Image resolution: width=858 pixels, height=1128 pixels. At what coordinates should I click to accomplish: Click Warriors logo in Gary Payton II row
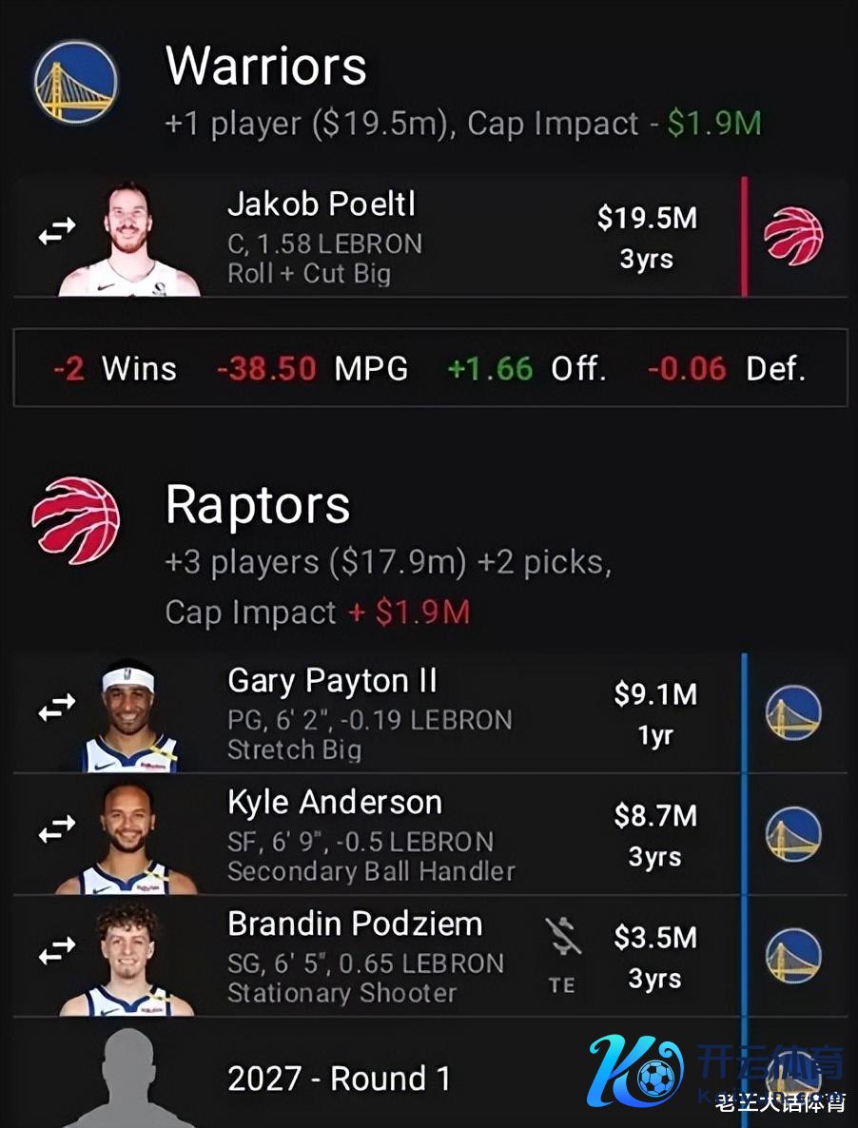tap(793, 712)
